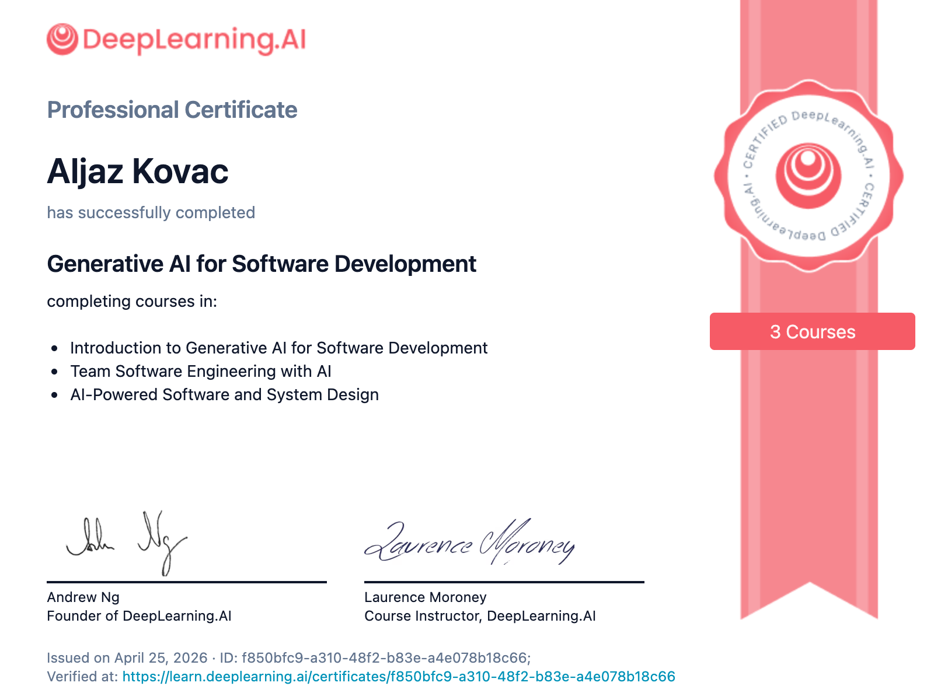Click Course Instructor, DeepLearning.AI text
Image resolution: width=934 pixels, height=700 pixels.
[x=480, y=616]
